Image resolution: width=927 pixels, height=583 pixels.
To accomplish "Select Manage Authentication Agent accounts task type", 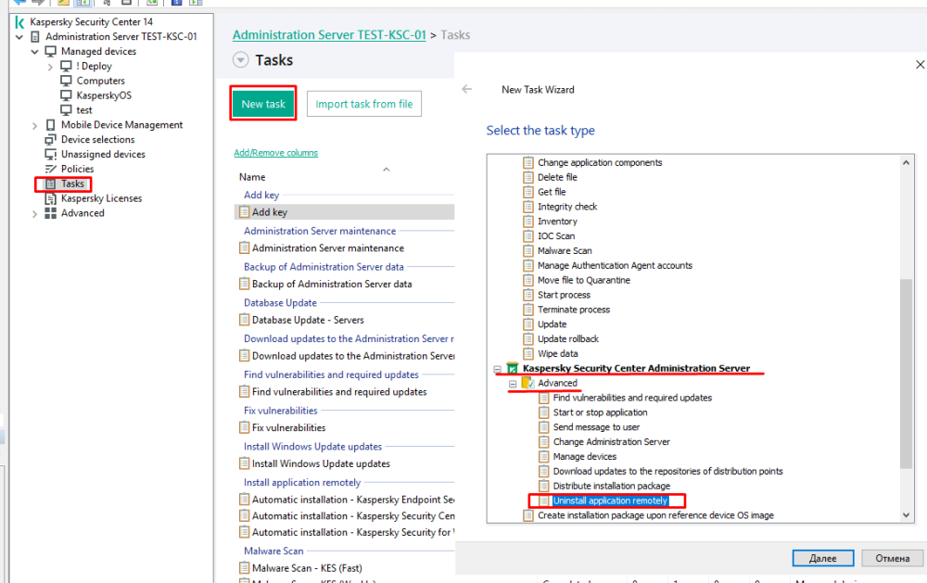I will (615, 265).
